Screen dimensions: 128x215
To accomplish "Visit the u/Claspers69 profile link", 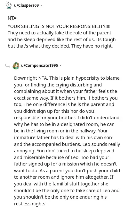I will (26, 5).
